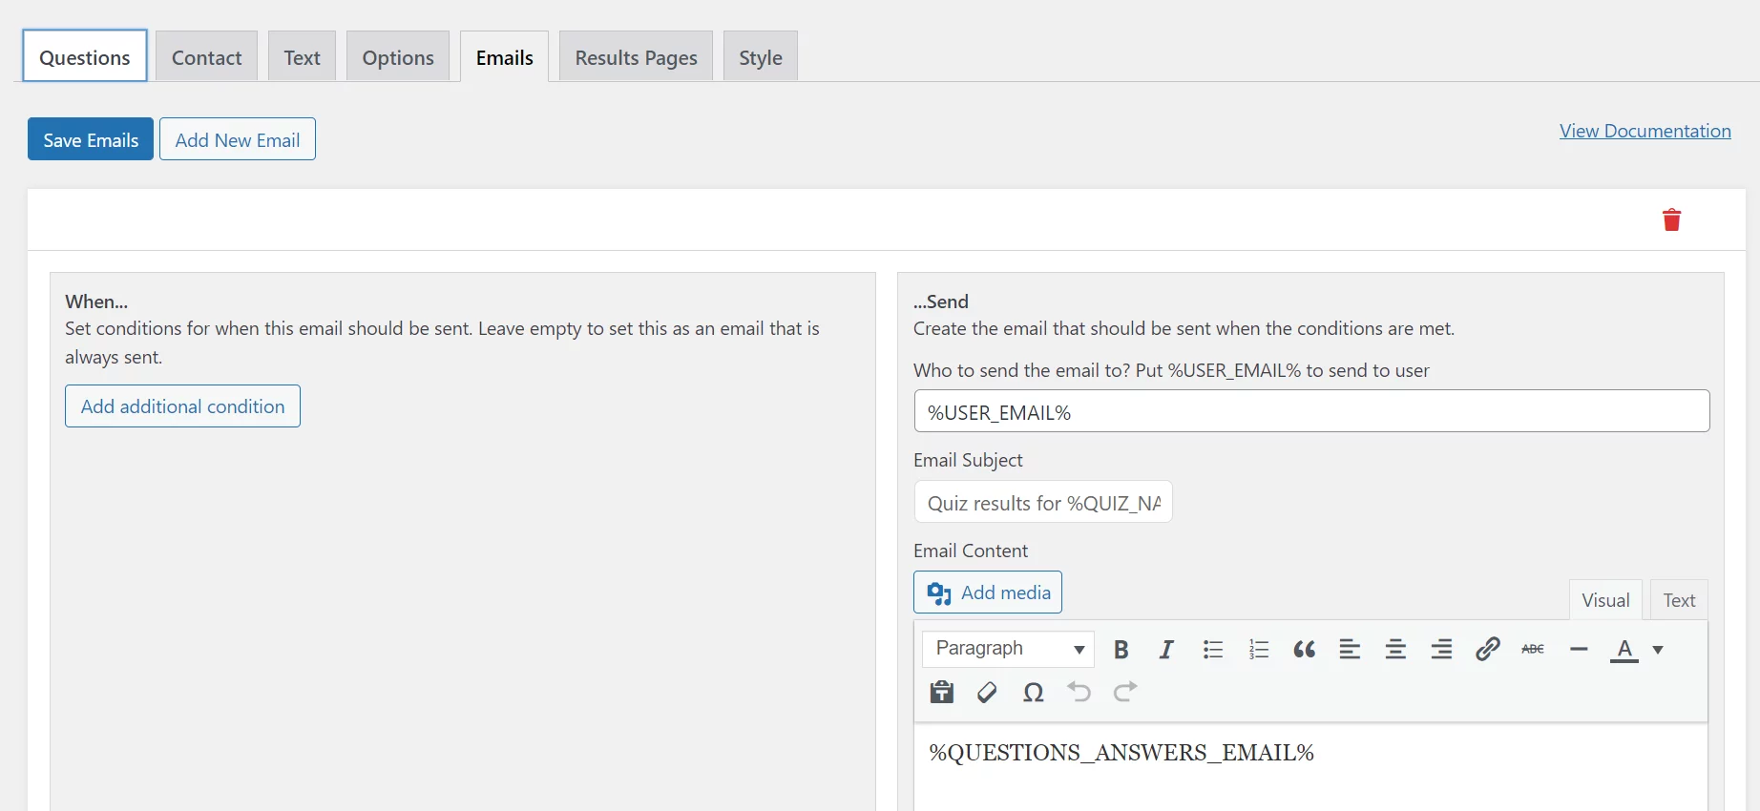This screenshot has width=1760, height=811.
Task: Switch to the Results Pages tab
Action: click(x=636, y=57)
